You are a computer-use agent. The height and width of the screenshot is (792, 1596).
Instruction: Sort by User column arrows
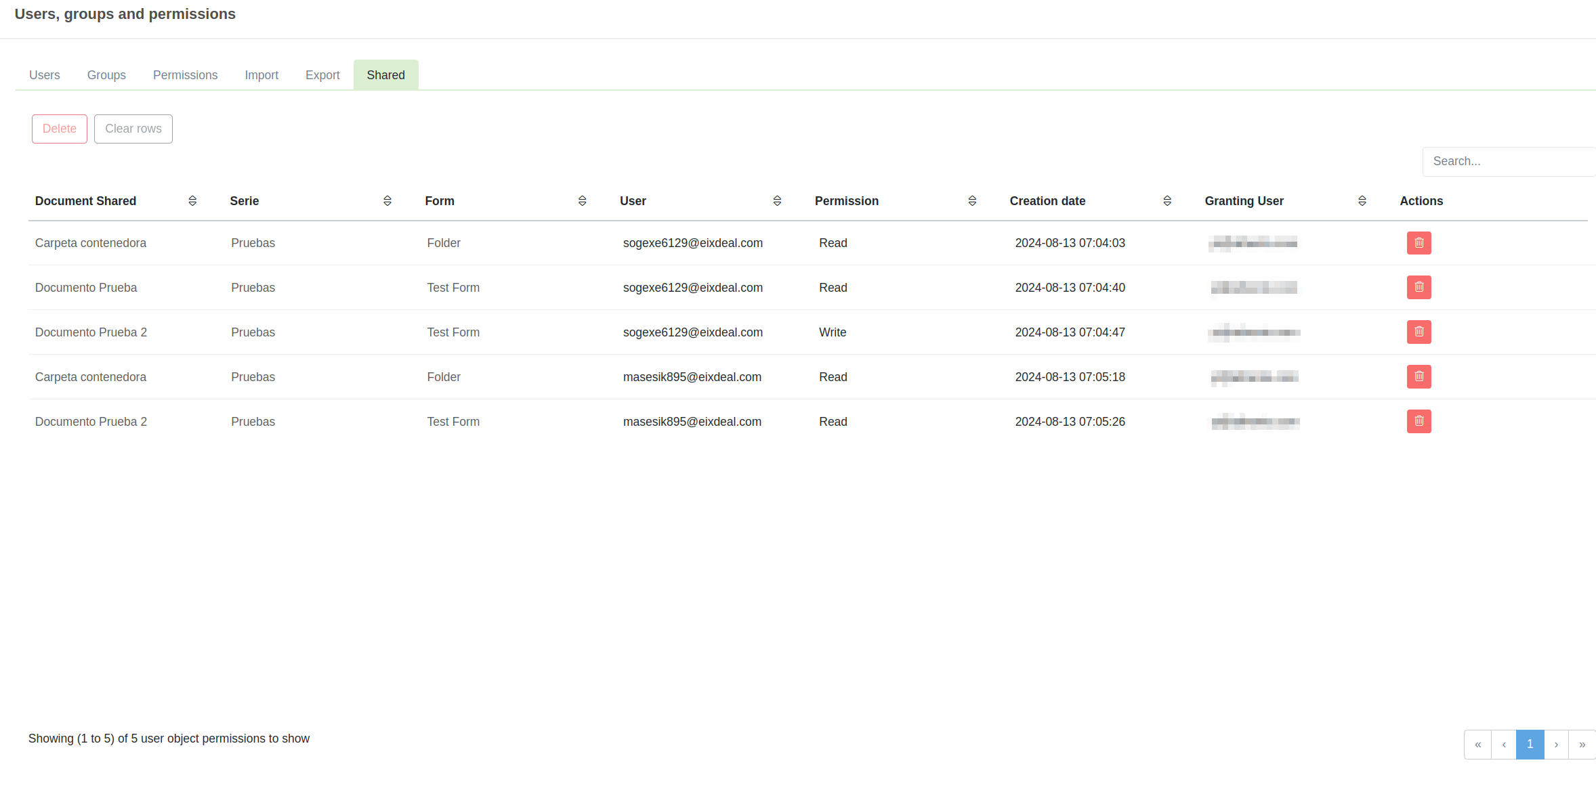click(x=777, y=201)
